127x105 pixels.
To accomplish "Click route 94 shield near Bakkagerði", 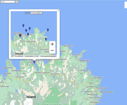I will (x=92, y=79).
